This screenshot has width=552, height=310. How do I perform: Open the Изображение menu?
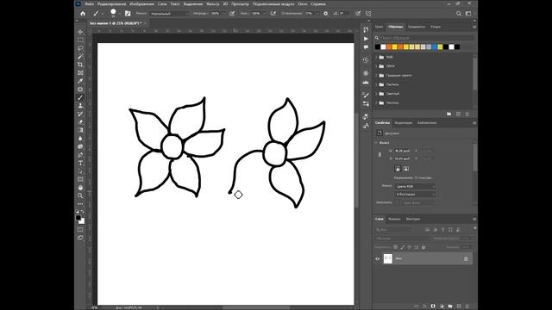click(141, 3)
